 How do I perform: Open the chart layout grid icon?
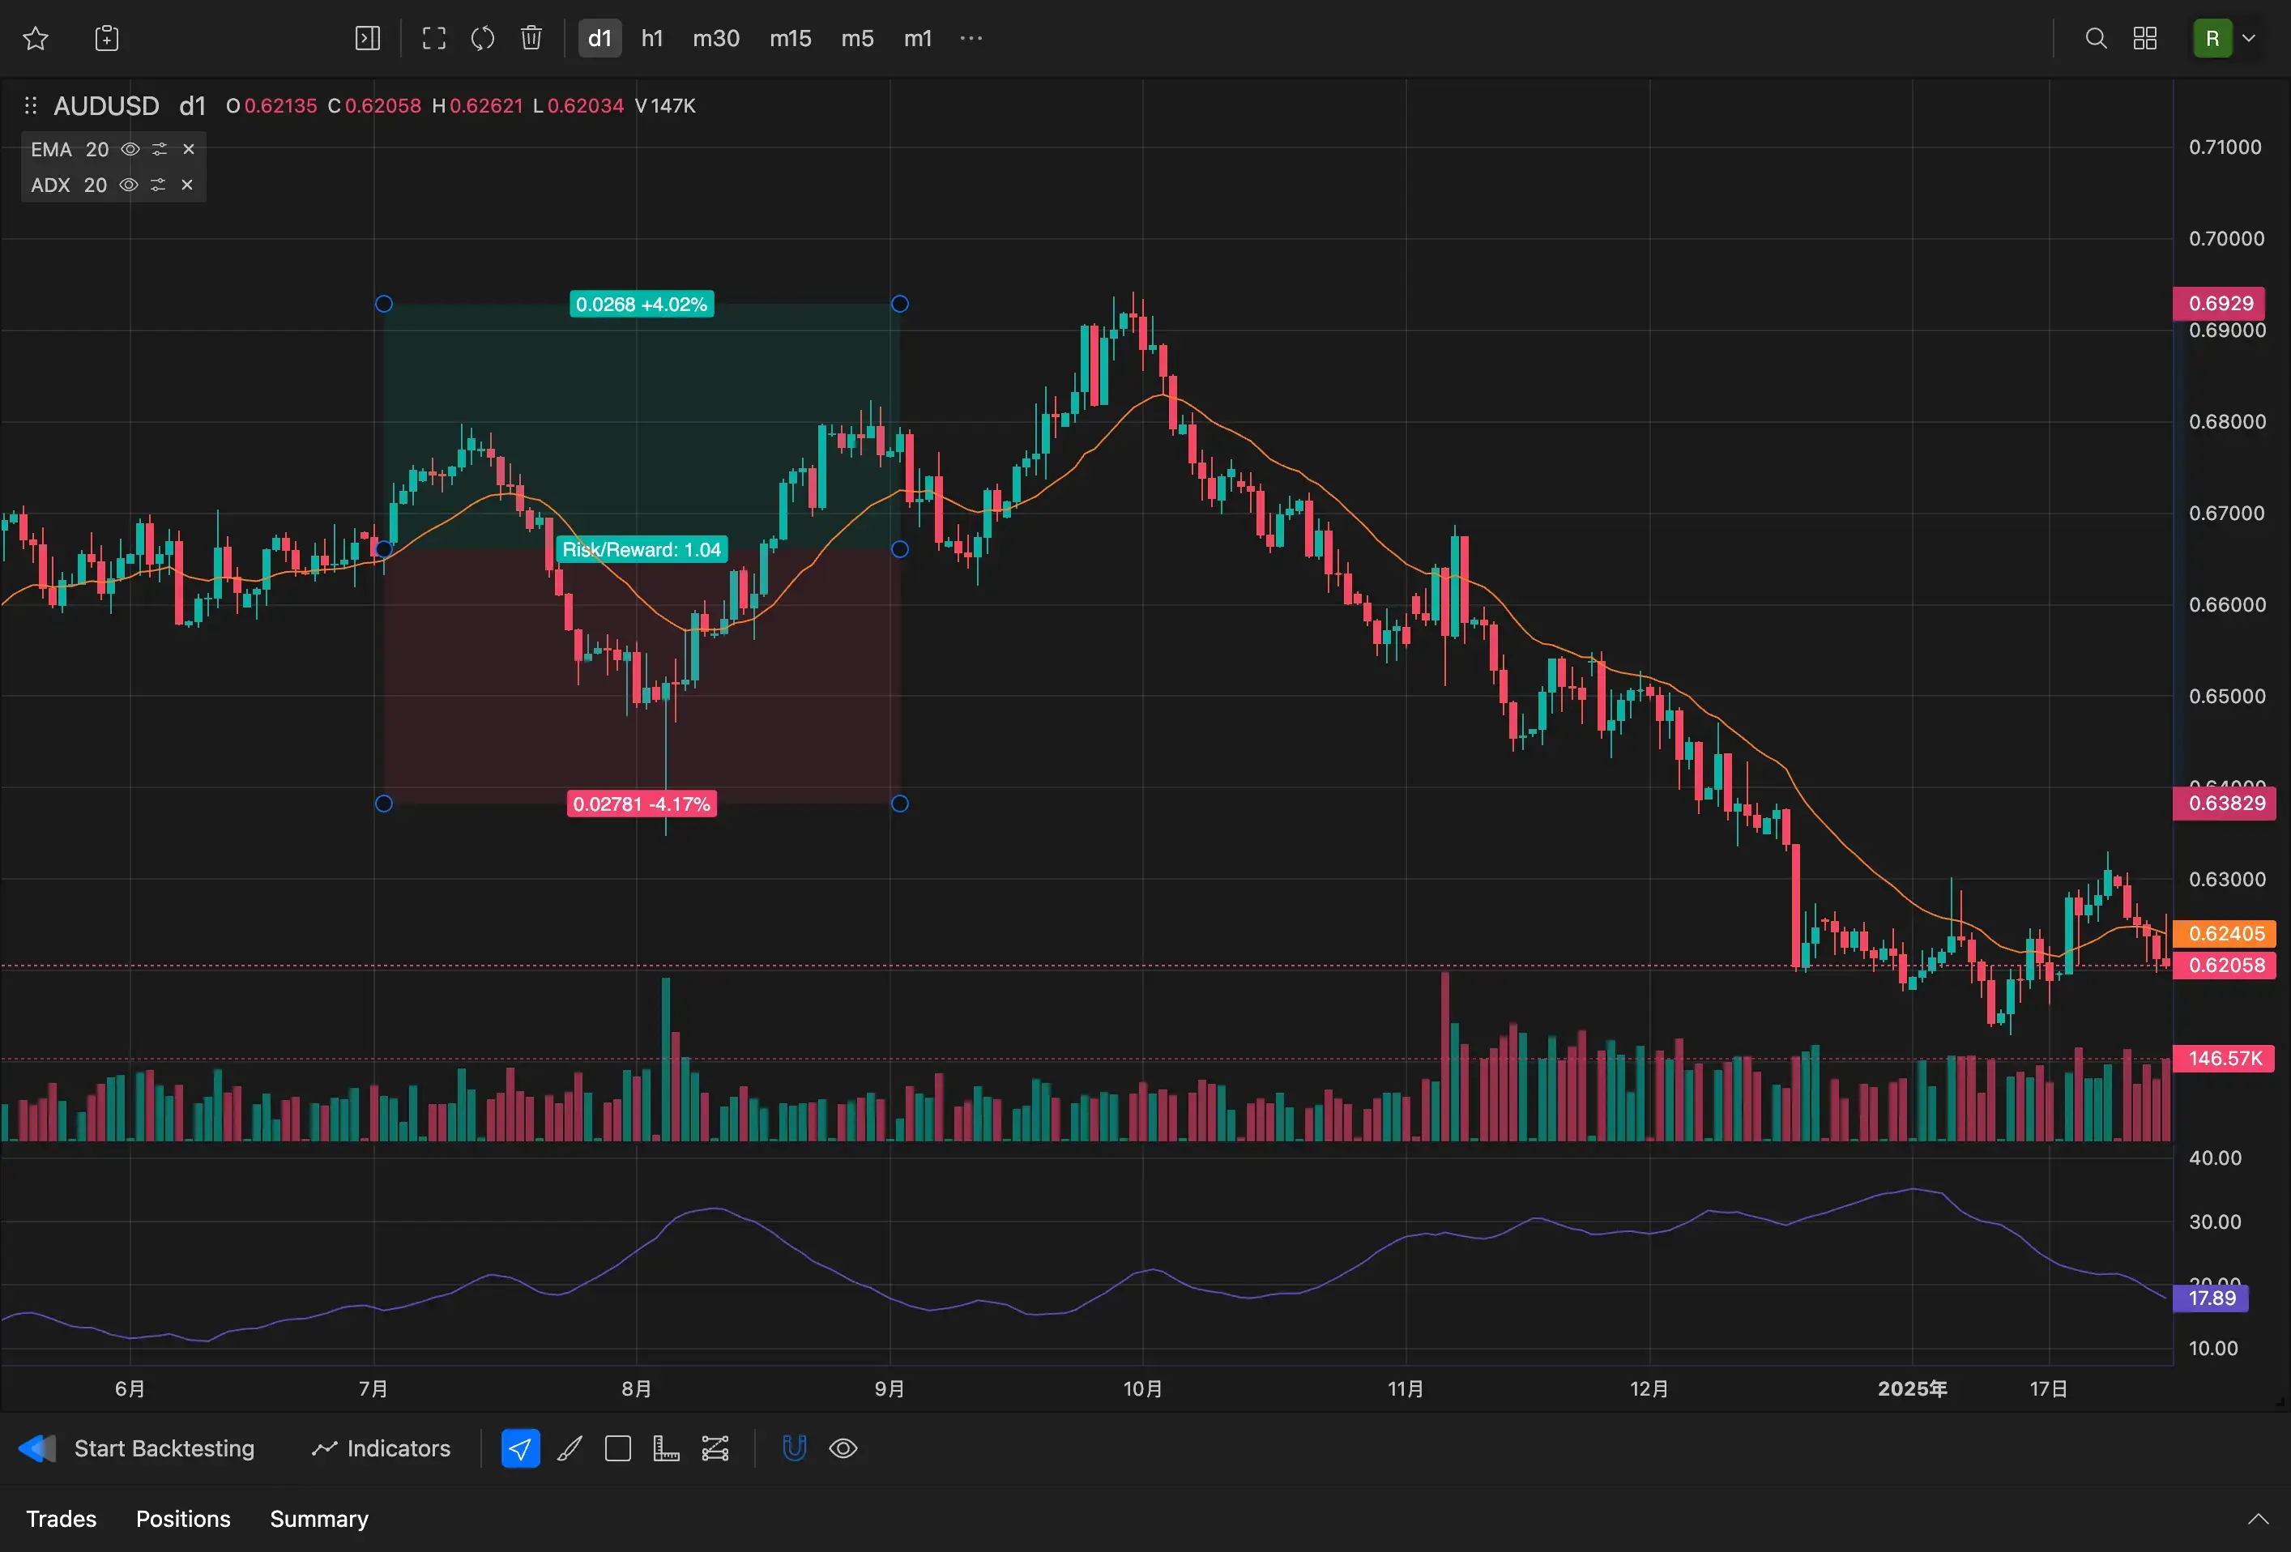pyautogui.click(x=2145, y=38)
